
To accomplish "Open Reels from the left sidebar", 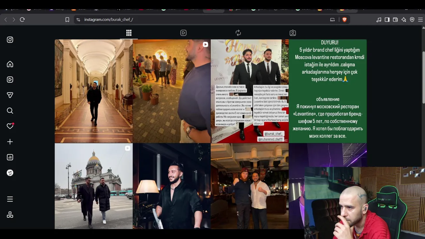I will click(x=10, y=80).
